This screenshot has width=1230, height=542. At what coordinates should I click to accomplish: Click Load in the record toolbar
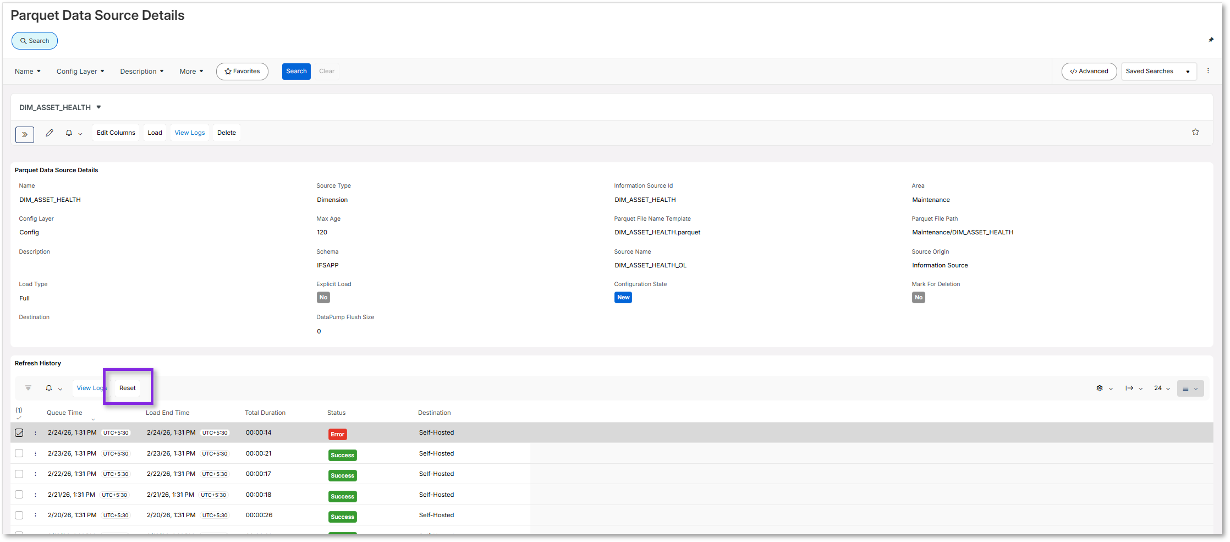coord(155,133)
